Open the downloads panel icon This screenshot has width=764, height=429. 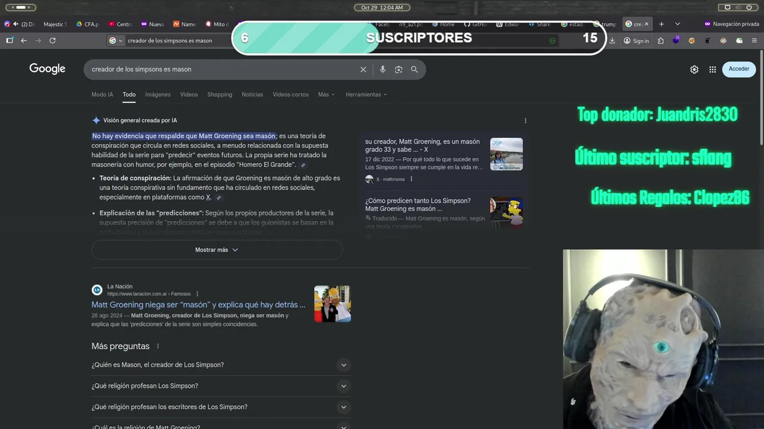[612, 41]
